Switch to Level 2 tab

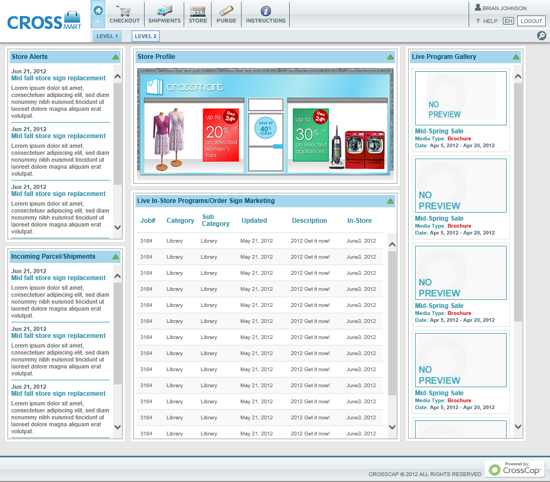pos(146,36)
